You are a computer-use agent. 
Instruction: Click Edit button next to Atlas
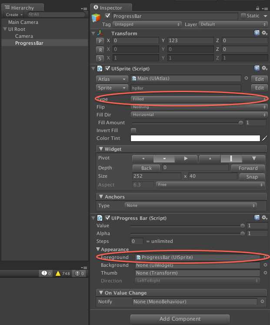260,79
